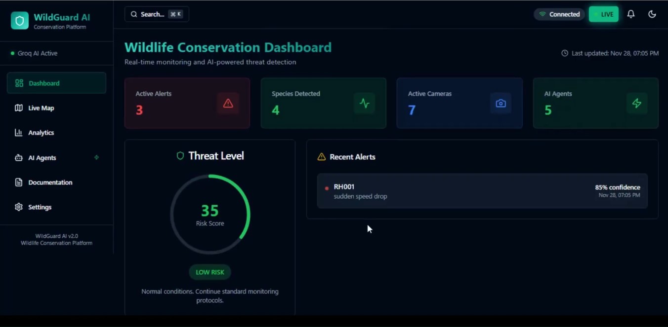Open the Active Cameras camera icon
This screenshot has height=327, width=668.
501,103
